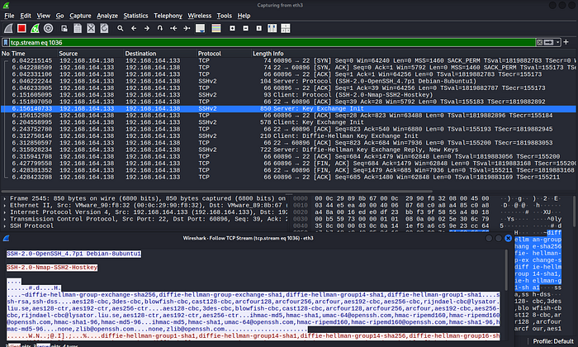Sort packets by the Length column header
The height and width of the screenshot is (347, 578).
(x=262, y=54)
